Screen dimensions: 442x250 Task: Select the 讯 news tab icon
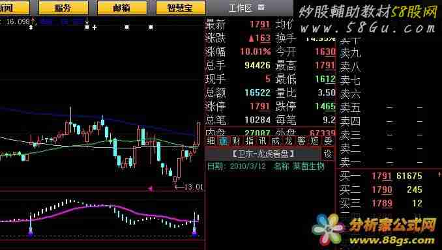click(x=263, y=141)
